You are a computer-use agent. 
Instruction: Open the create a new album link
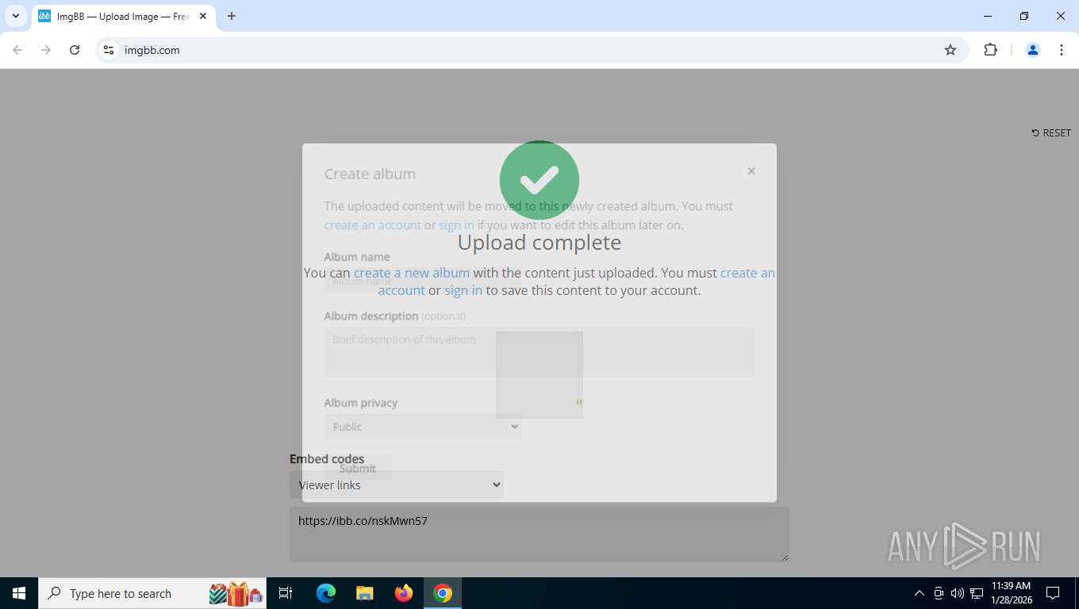tap(412, 273)
